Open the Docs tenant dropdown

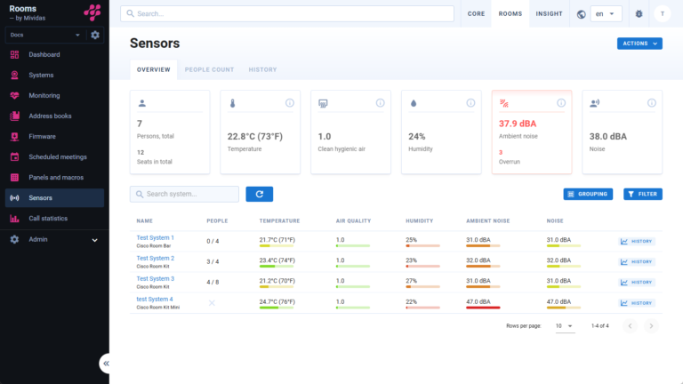(x=44, y=35)
